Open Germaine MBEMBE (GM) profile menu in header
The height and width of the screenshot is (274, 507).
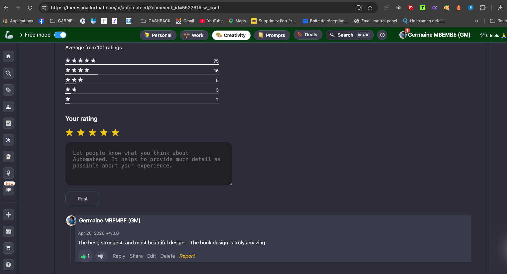pos(435,35)
